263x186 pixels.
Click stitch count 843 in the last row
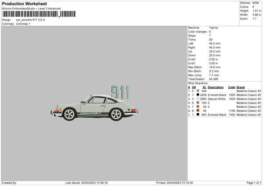click(204, 114)
